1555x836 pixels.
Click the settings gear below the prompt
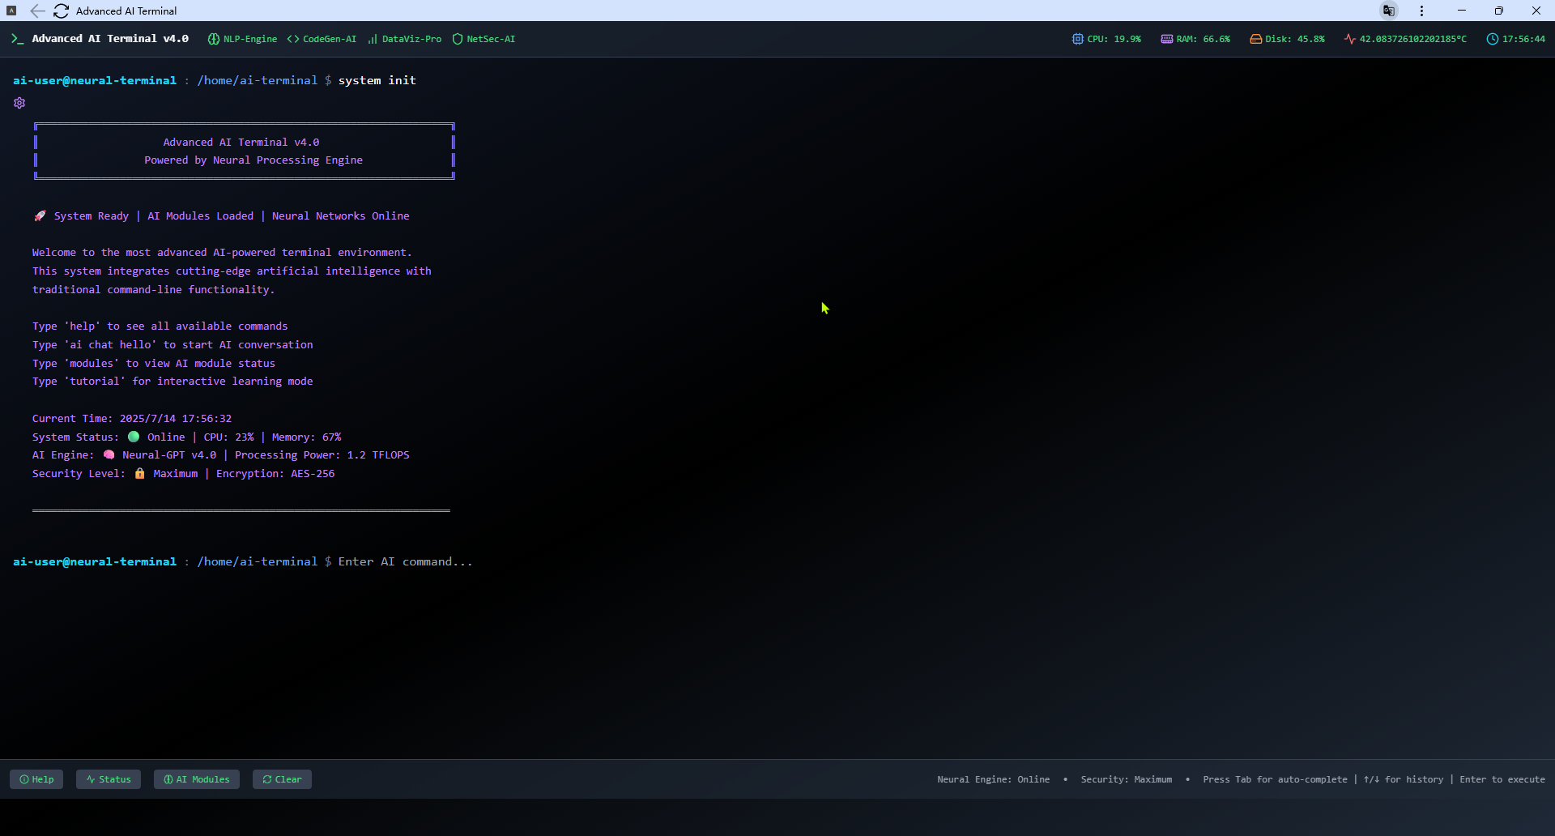(x=19, y=103)
